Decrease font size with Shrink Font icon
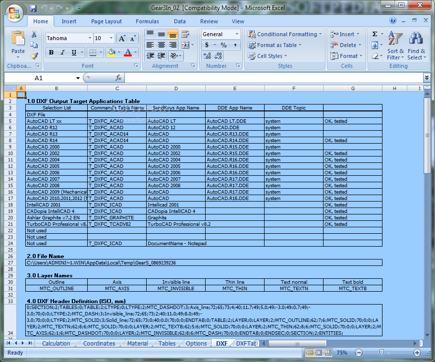The width and height of the screenshot is (435, 362). point(133,38)
